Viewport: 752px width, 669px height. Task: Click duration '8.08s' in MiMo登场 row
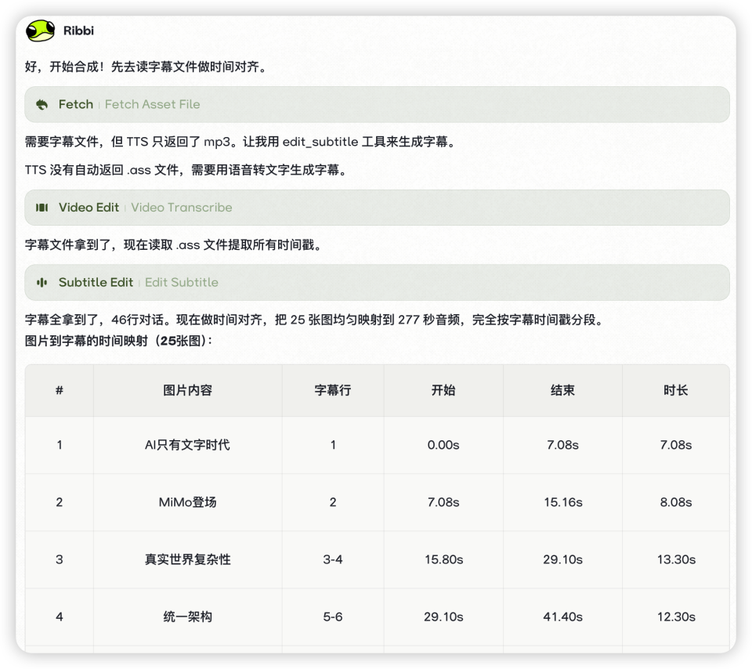[x=676, y=502]
